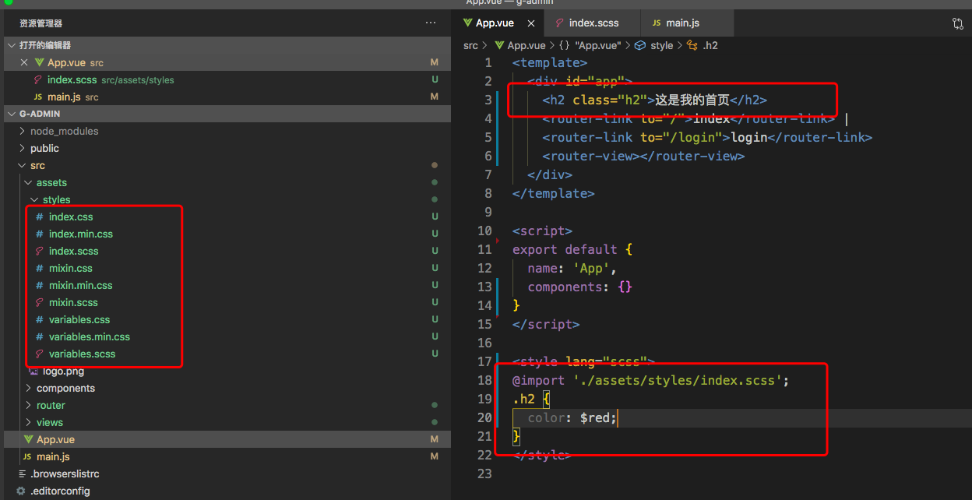This screenshot has width=972, height=500.
Task: Click the h2 class="h2" code line
Action: (x=654, y=100)
